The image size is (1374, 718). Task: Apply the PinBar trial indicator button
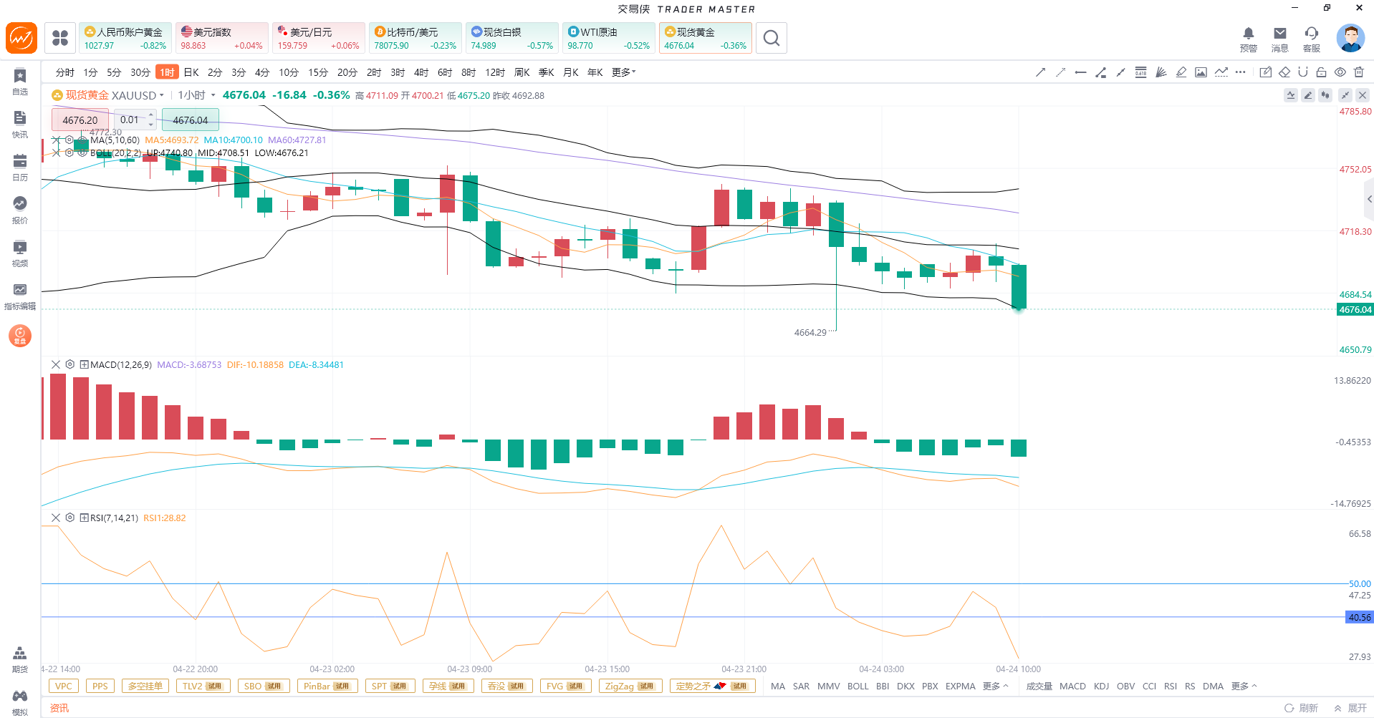pyautogui.click(x=327, y=687)
